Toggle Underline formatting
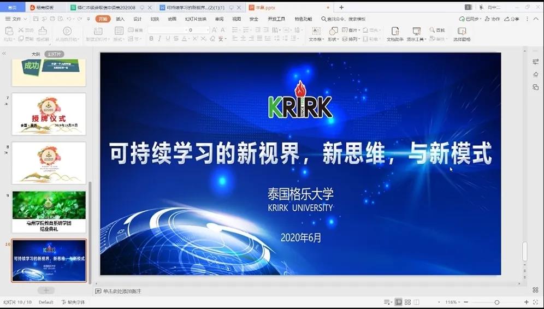The width and height of the screenshot is (544, 309). [x=168, y=39]
